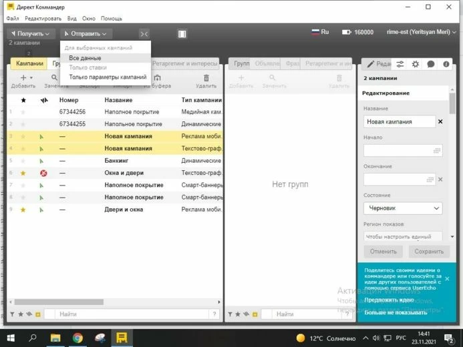Screen dimensions: 463x347
Task: Toggle favorite star for Окна и двери
Action: pyautogui.click(x=23, y=173)
